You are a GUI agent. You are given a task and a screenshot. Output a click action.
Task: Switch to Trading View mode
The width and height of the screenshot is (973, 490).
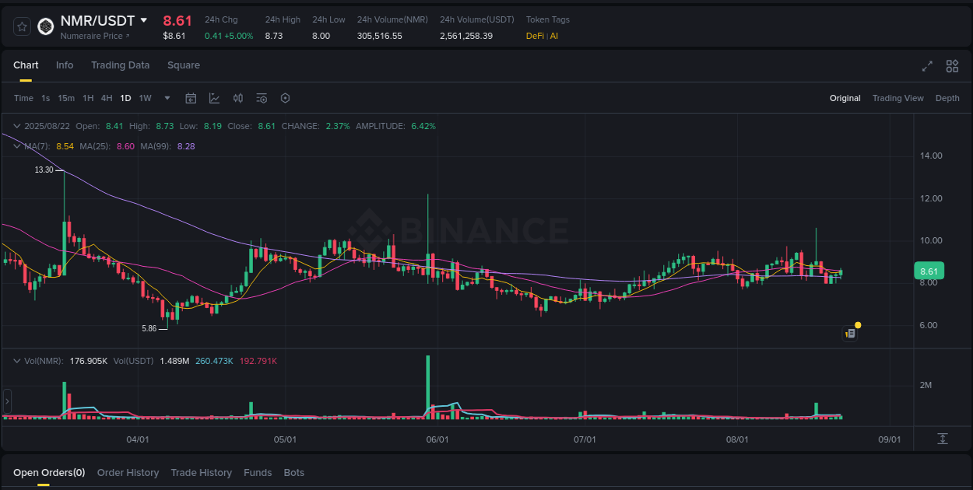click(897, 98)
